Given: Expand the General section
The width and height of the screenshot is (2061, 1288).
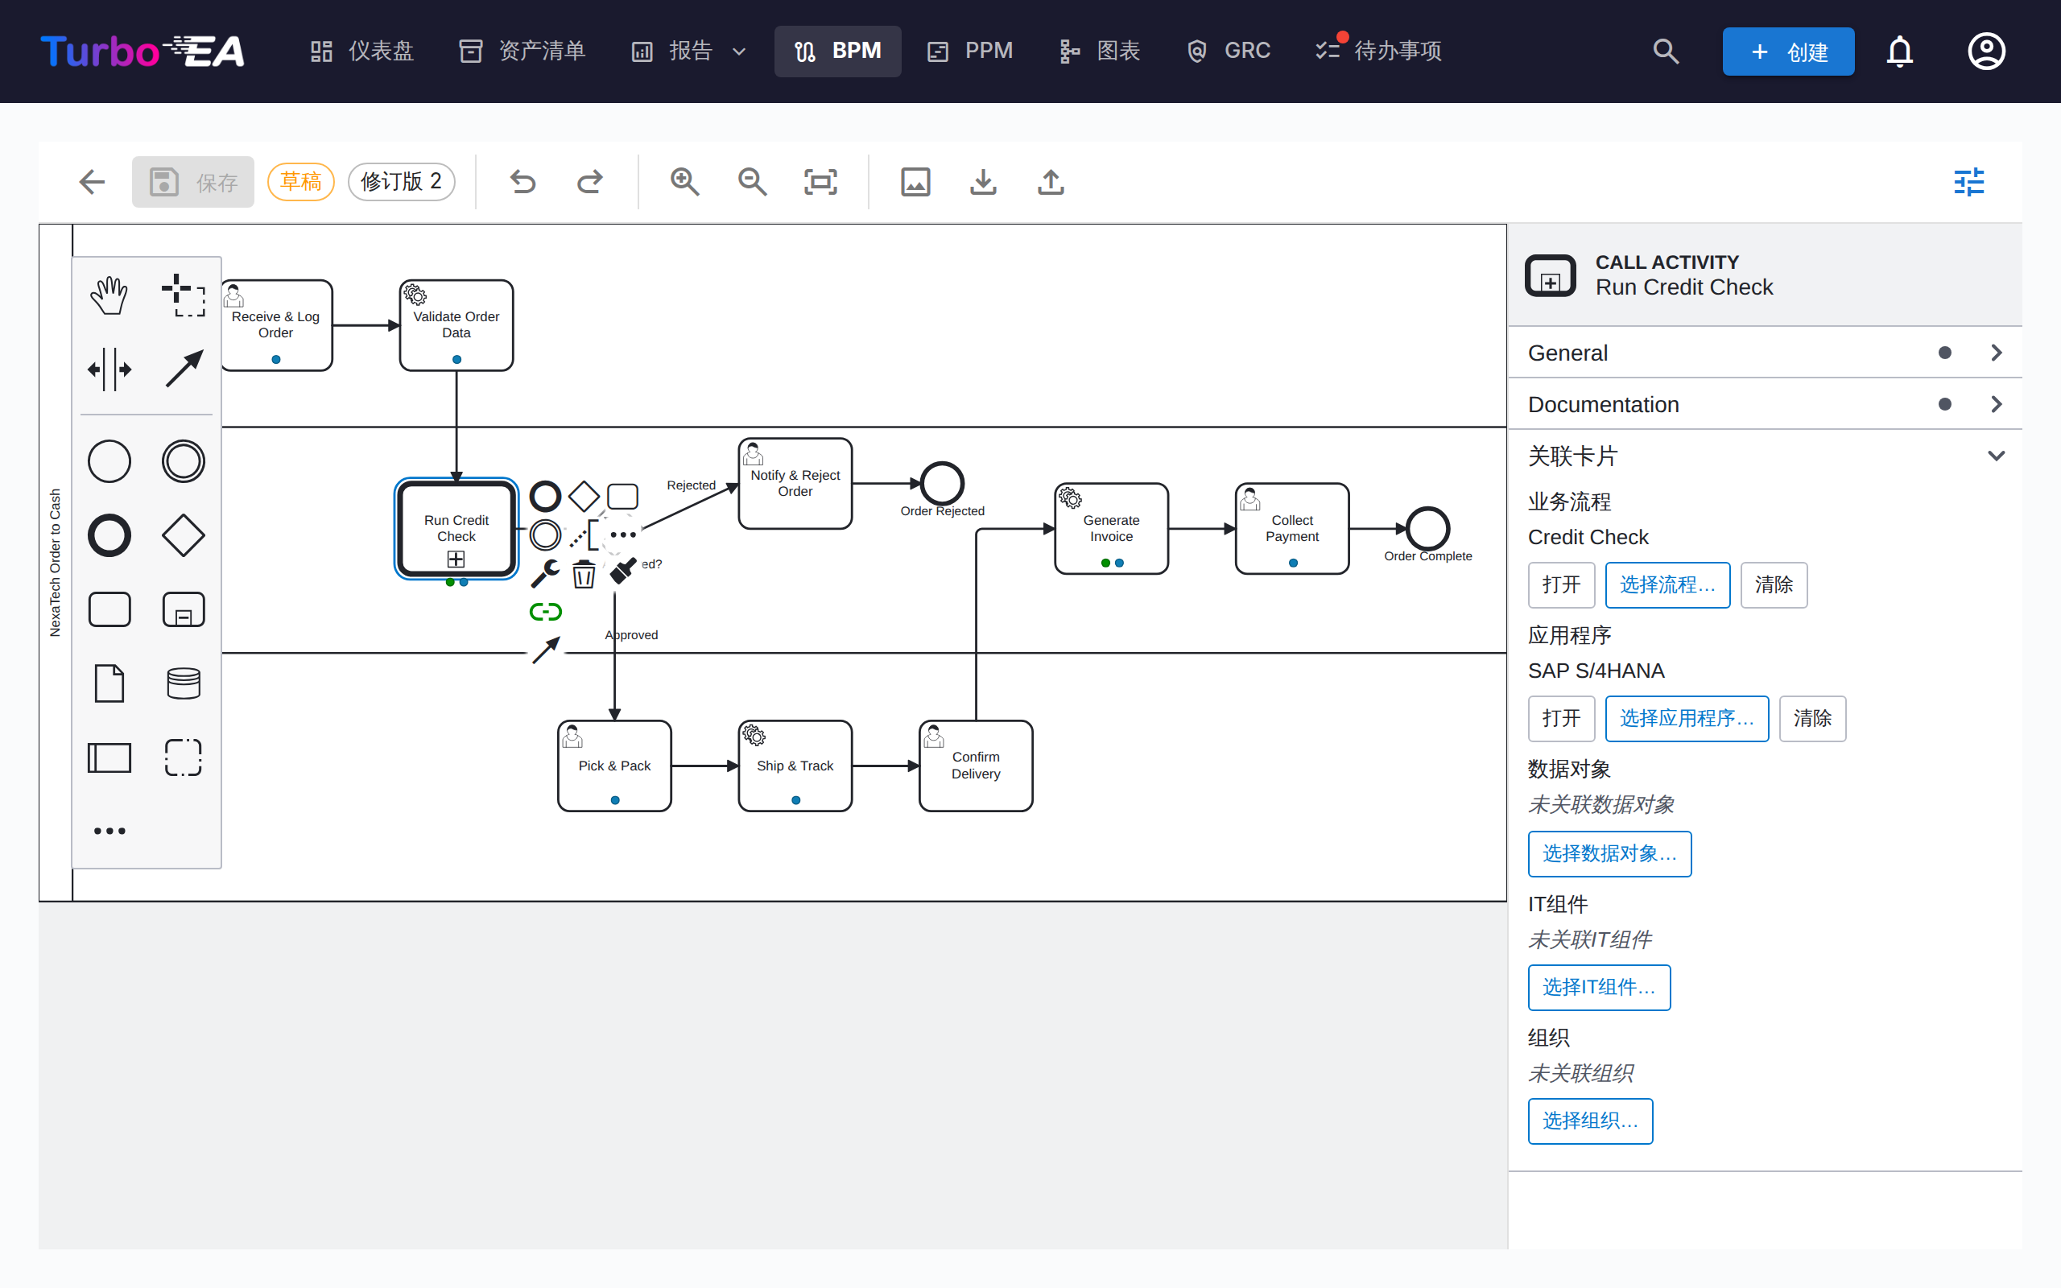Looking at the screenshot, I should click(x=1765, y=353).
